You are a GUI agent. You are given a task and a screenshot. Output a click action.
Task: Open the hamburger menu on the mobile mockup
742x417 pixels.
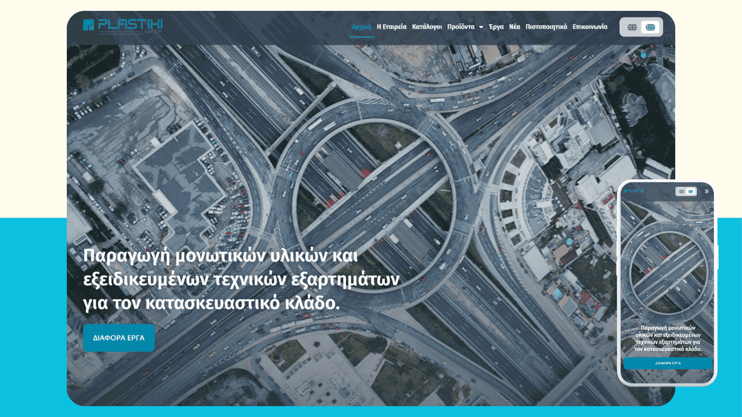pyautogui.click(x=706, y=191)
